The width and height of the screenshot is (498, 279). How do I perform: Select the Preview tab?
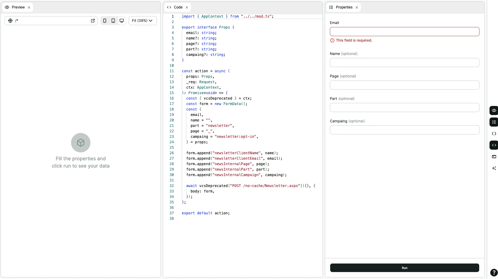tap(18, 7)
